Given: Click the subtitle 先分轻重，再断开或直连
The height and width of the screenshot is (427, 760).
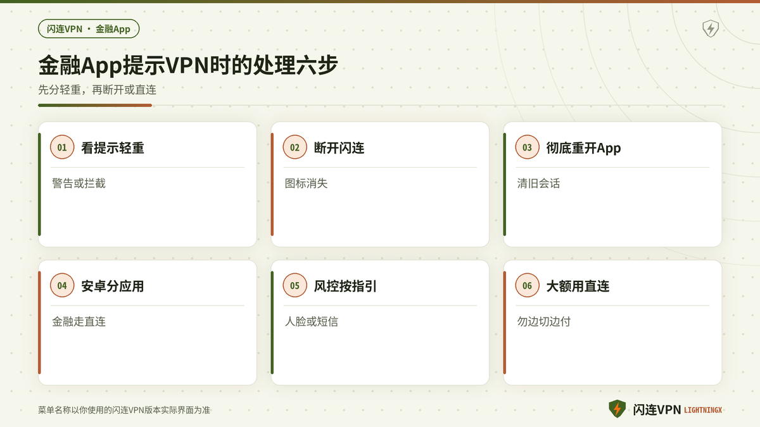Looking at the screenshot, I should (97, 90).
